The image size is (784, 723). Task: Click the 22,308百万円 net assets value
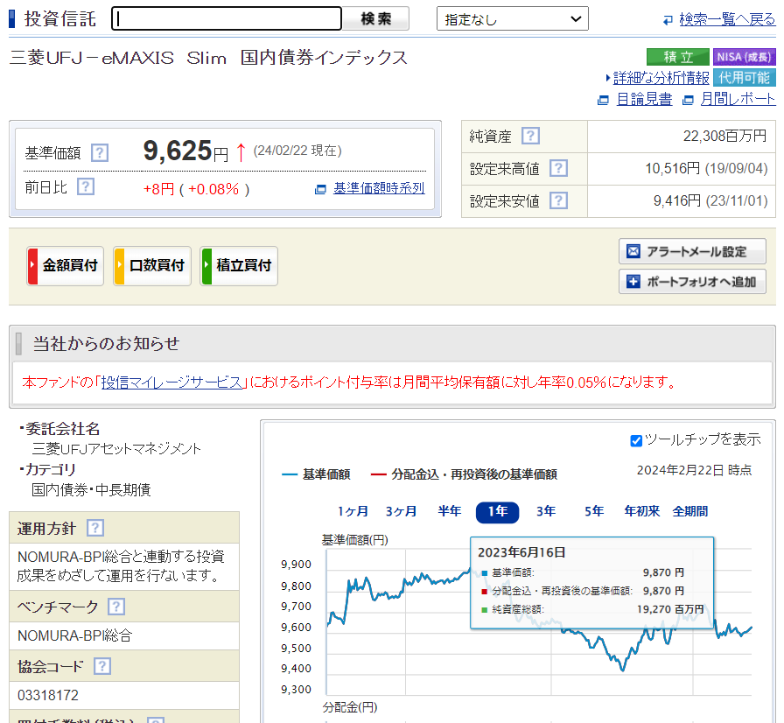tap(724, 136)
